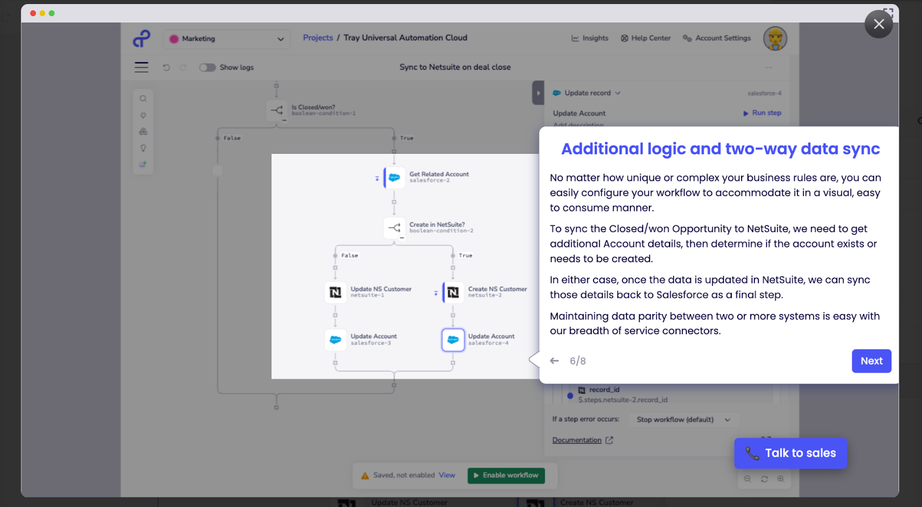The height and width of the screenshot is (507, 922).
Task: Close the demo overlay with X
Action: pos(878,24)
